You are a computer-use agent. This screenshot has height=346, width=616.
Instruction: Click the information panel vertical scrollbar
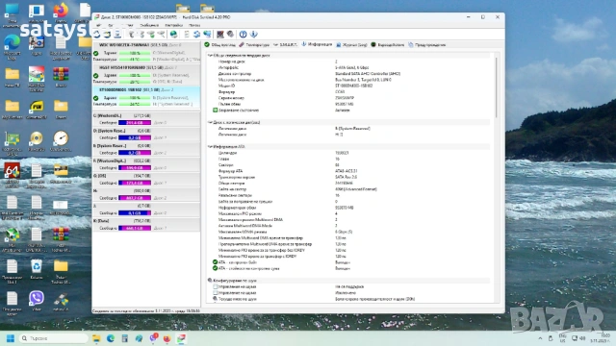coord(497,87)
